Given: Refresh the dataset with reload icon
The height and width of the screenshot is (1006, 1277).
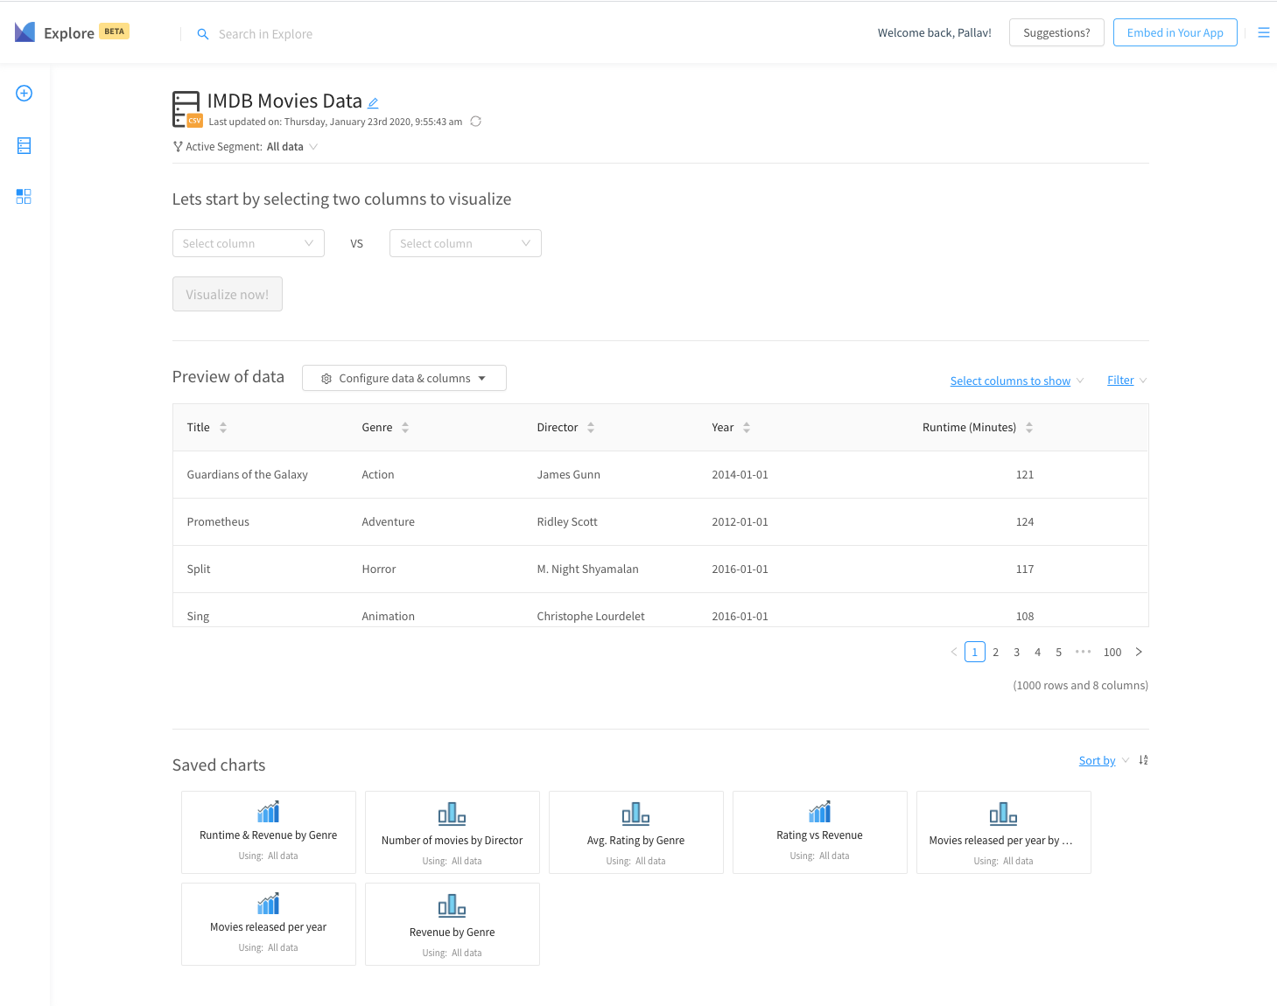Looking at the screenshot, I should click(x=476, y=122).
